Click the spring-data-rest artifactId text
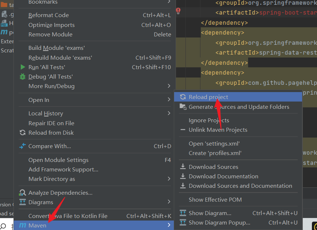317x230 pixels. (x=288, y=53)
